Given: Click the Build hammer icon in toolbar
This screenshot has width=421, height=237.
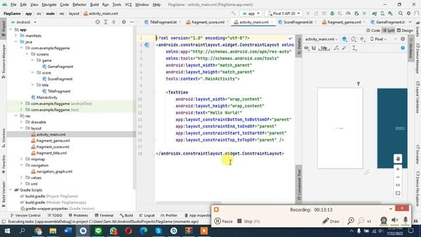Looking at the screenshot, I should click(x=234, y=13).
